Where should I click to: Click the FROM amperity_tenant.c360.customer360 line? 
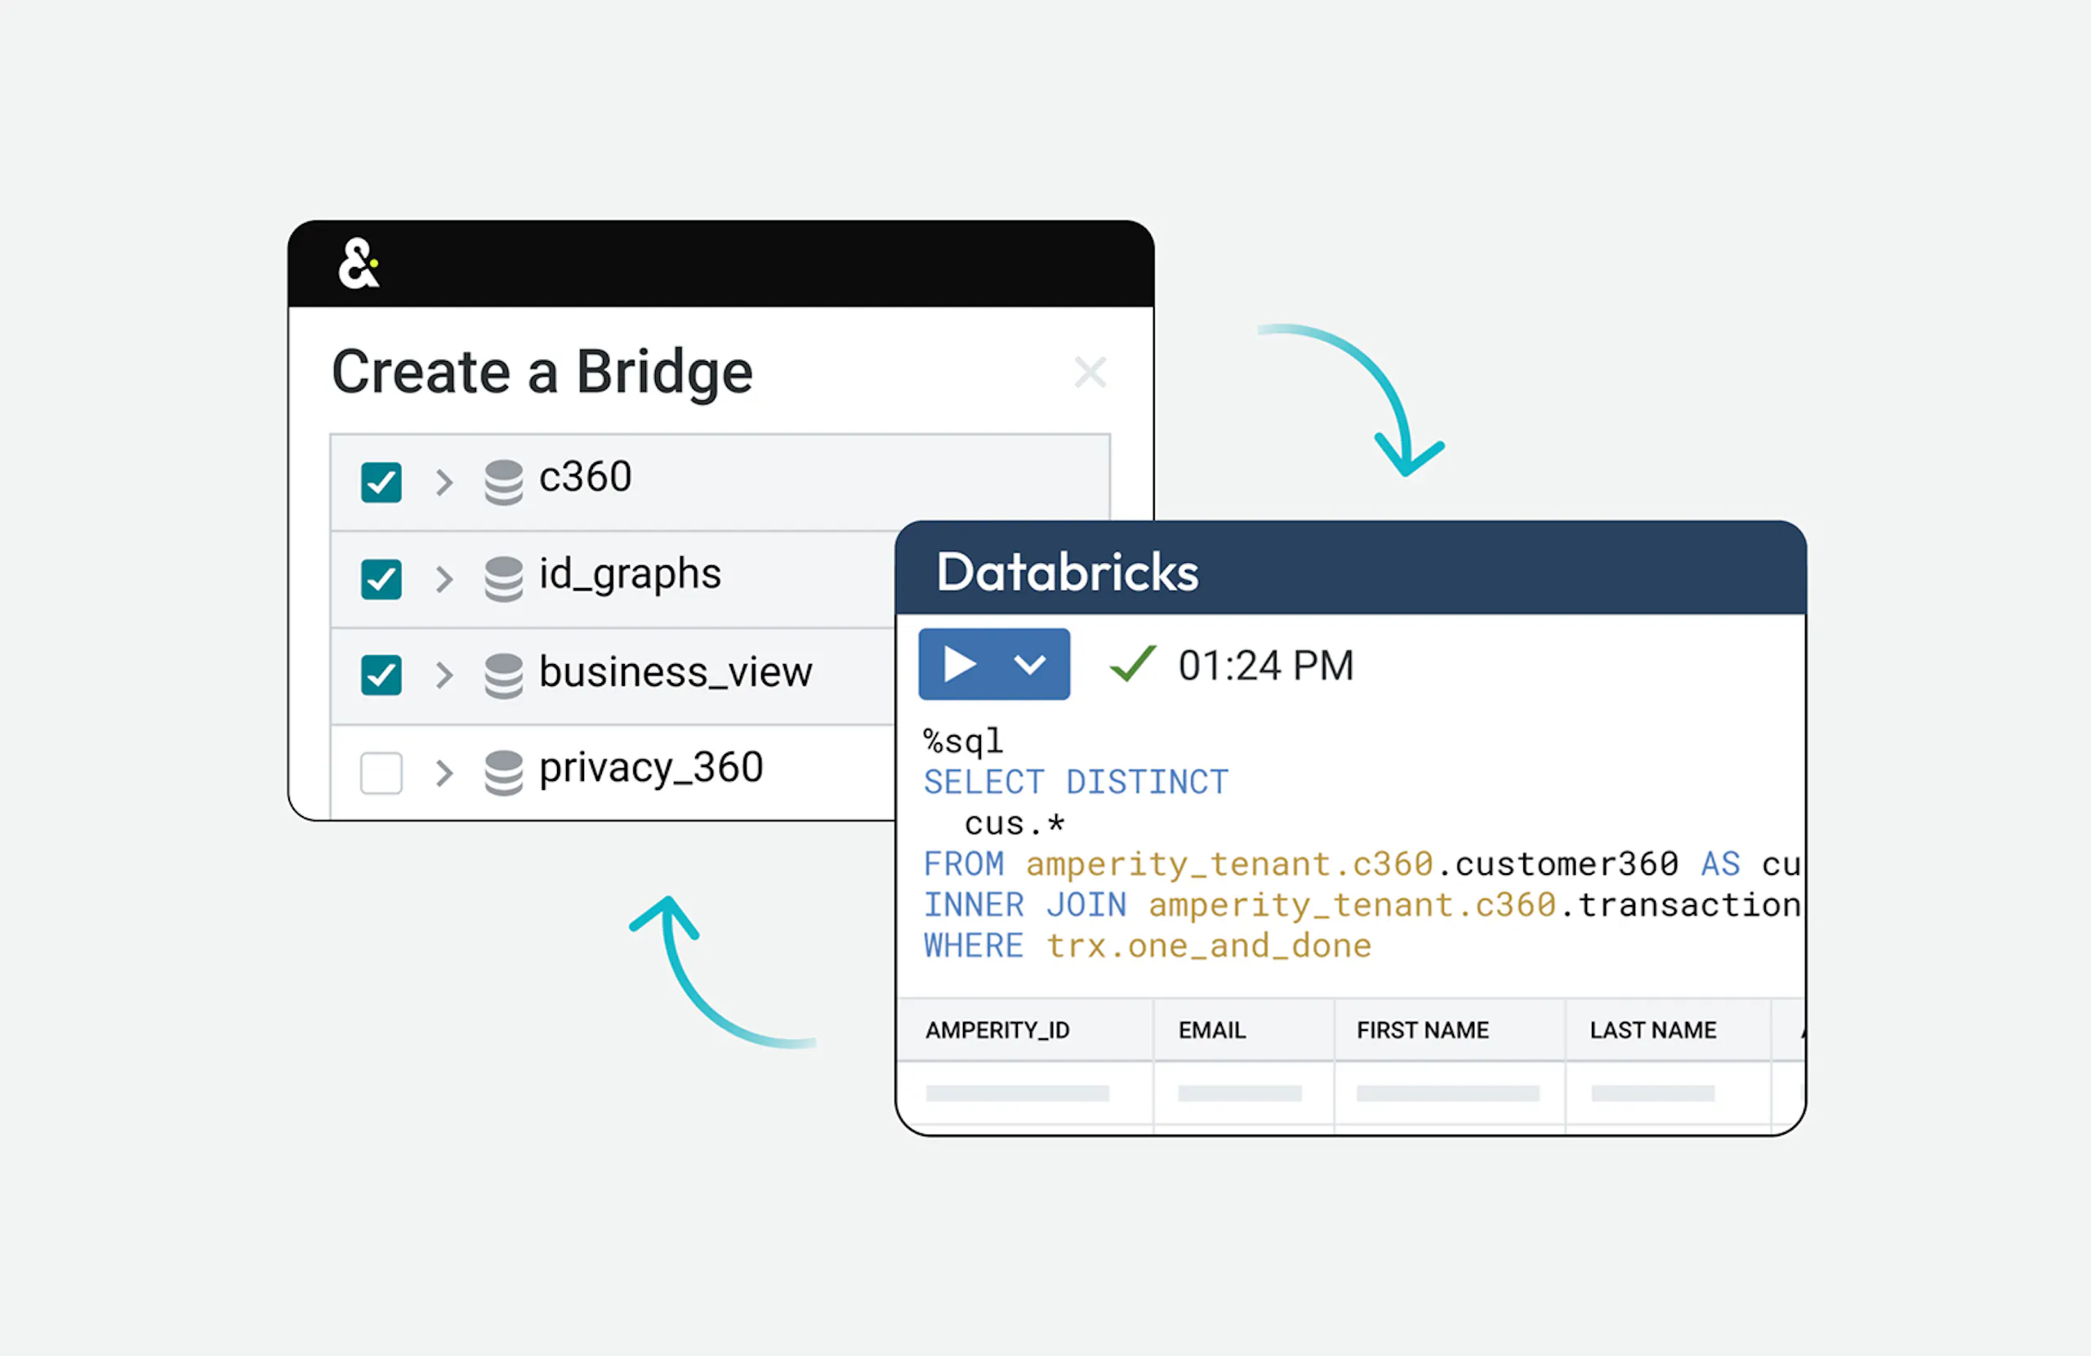coord(1362,864)
